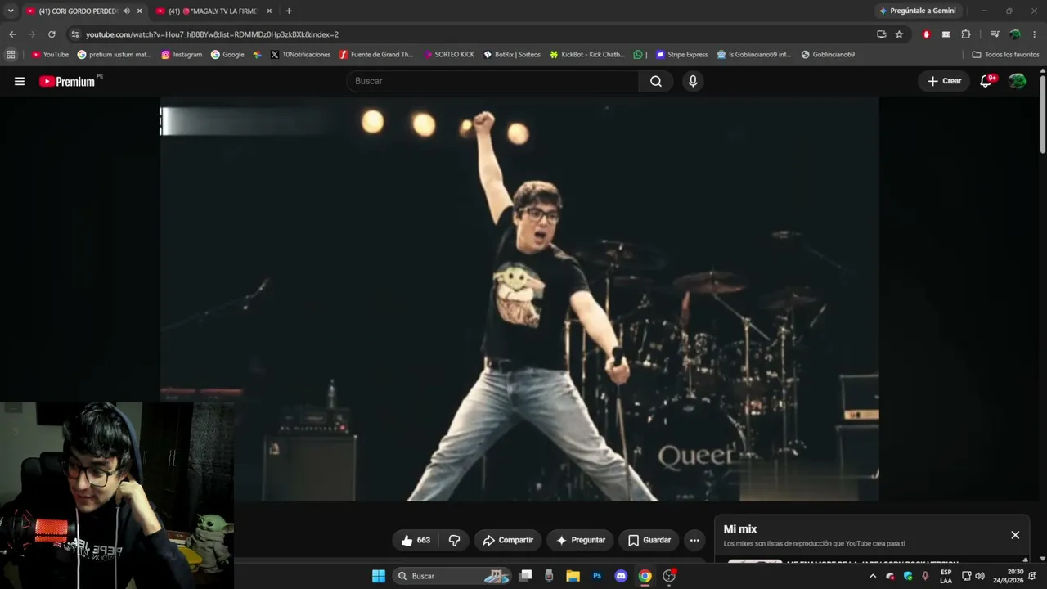
Task: Bookmark this page with the star icon
Action: click(899, 34)
